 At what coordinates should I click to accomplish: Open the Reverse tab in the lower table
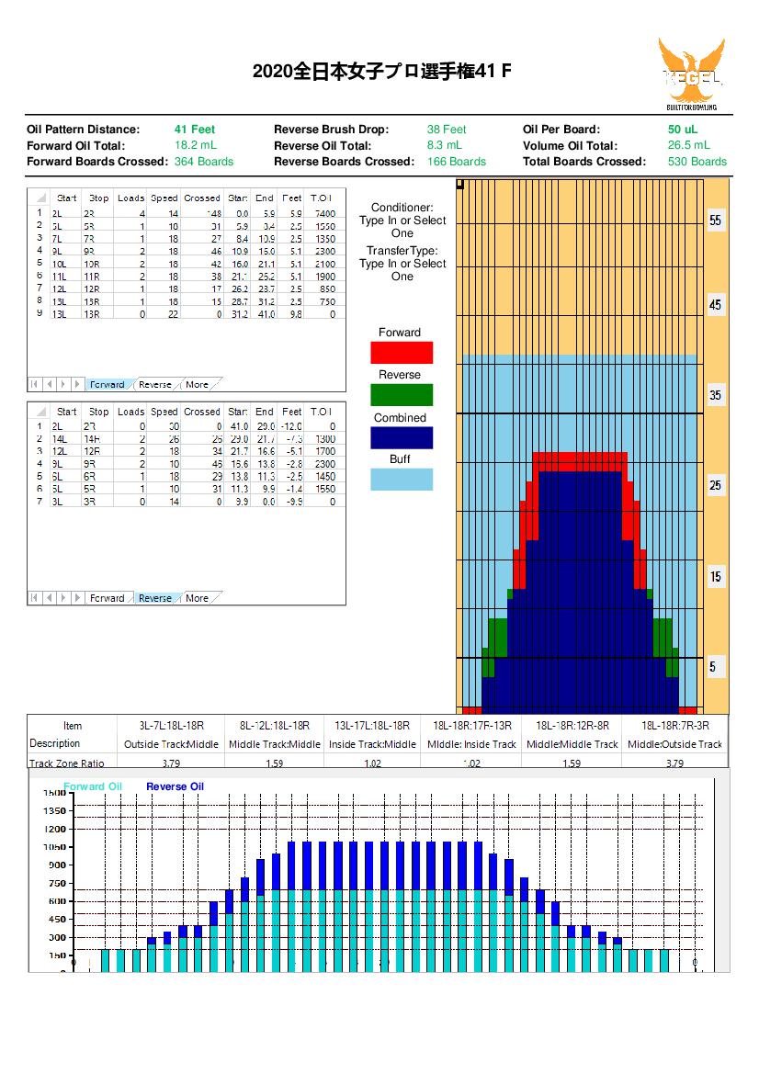coord(155,598)
